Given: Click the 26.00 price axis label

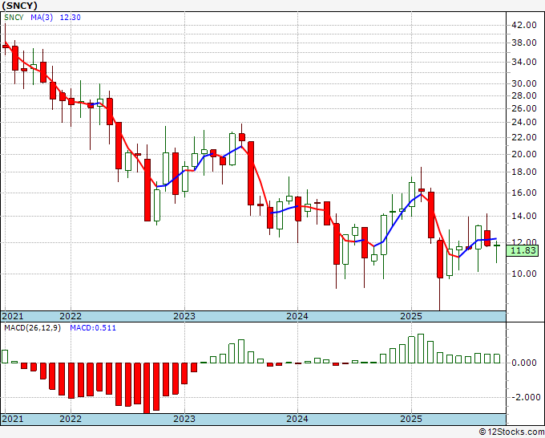Looking at the screenshot, I should 524,108.
